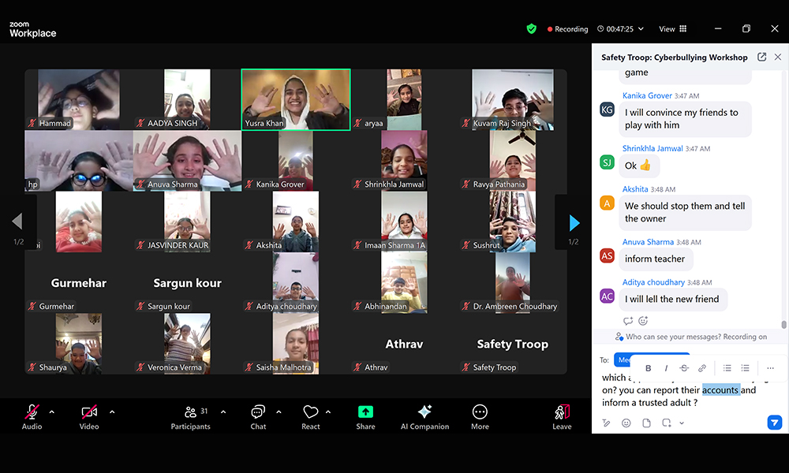Pop out the chat panel
Image resolution: width=789 pixels, height=473 pixels.
coord(762,57)
